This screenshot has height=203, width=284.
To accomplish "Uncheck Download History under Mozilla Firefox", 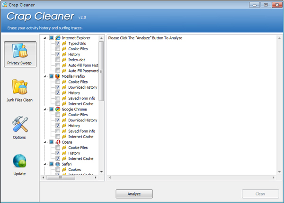I will click(58, 87).
